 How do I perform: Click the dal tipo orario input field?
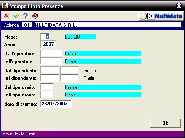click(x=47, y=87)
